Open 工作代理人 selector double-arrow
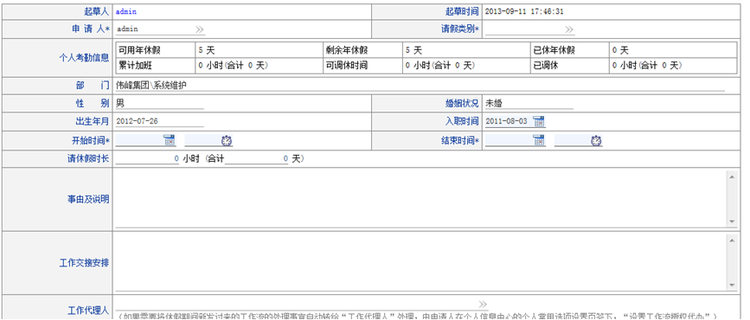The image size is (750, 320). [x=483, y=304]
